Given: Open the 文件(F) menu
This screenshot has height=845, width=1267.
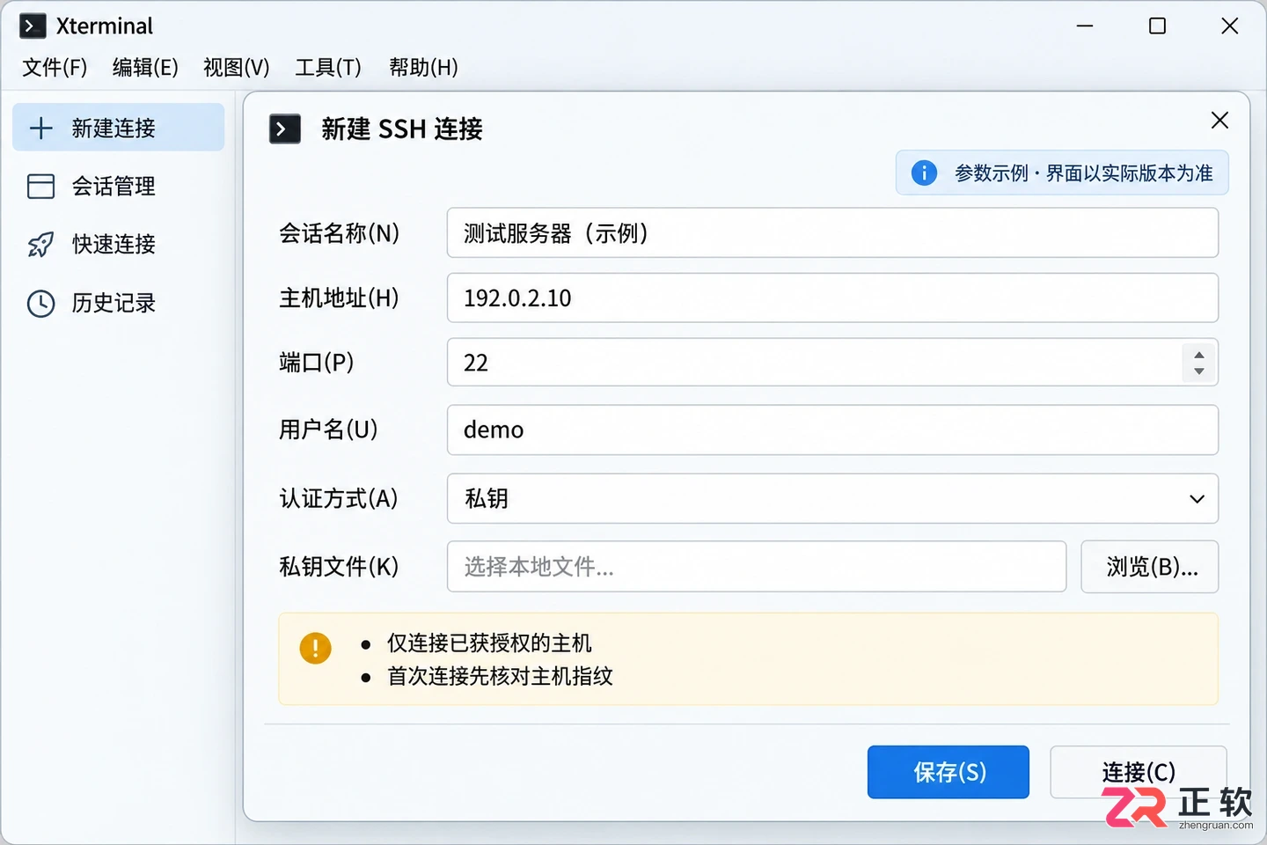Looking at the screenshot, I should [x=55, y=68].
